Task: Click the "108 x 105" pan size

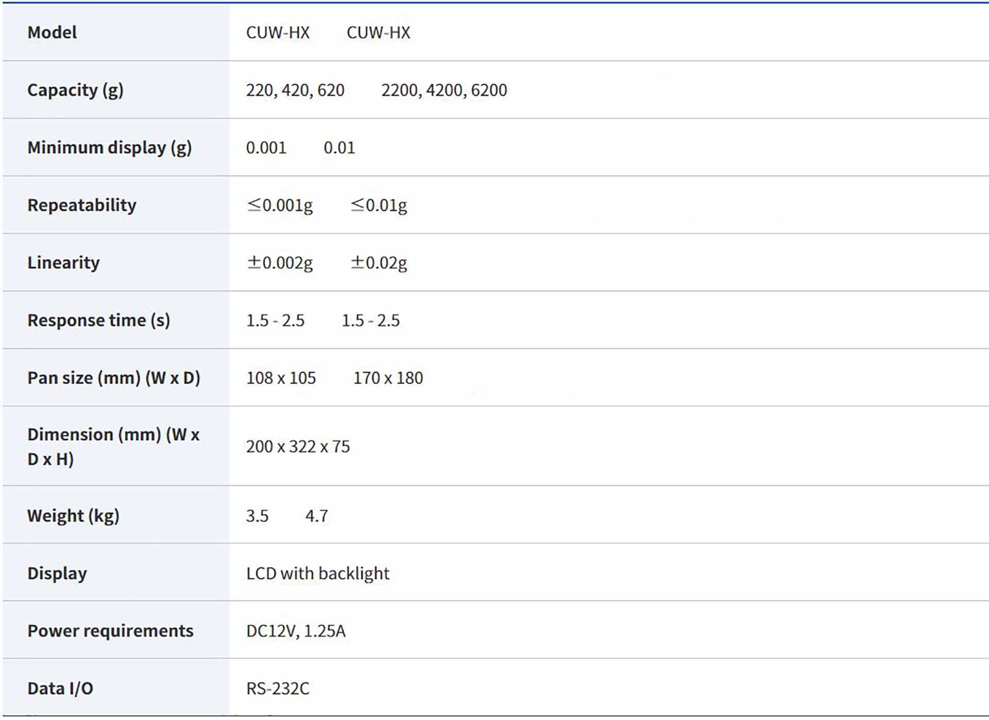Action: click(x=281, y=378)
